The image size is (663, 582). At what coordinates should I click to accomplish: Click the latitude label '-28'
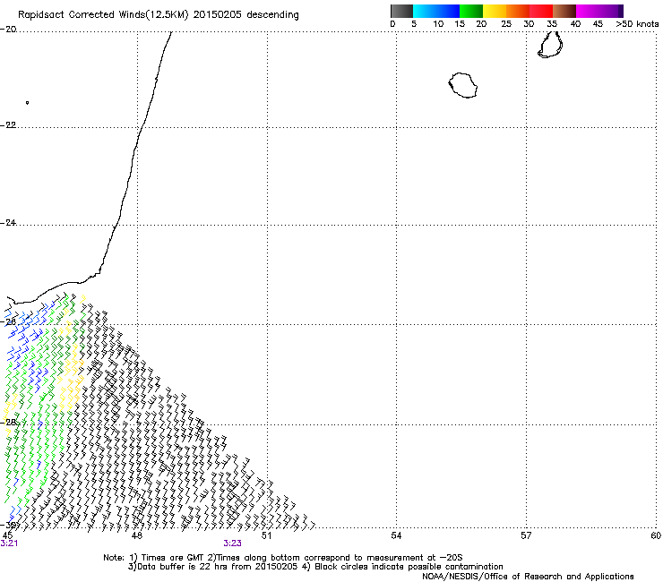(8, 423)
